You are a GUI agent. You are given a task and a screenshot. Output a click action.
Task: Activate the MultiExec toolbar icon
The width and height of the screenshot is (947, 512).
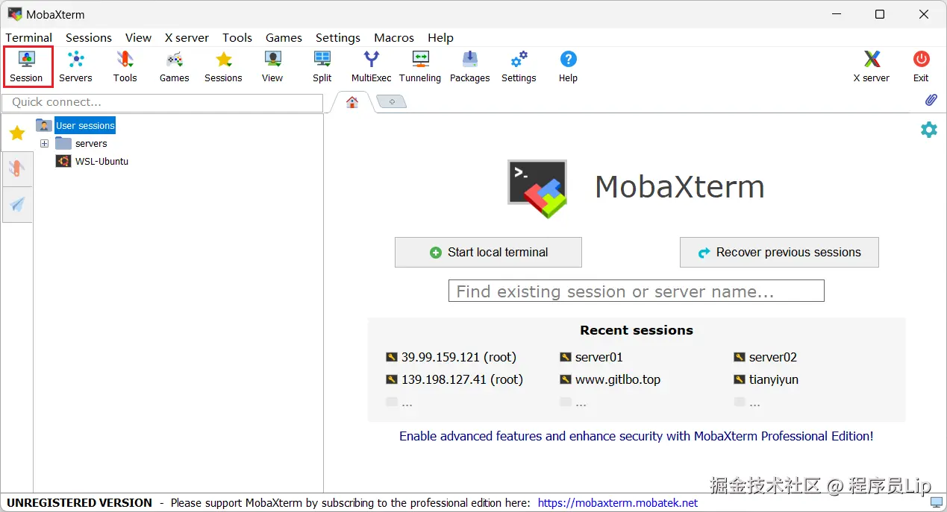[371, 66]
